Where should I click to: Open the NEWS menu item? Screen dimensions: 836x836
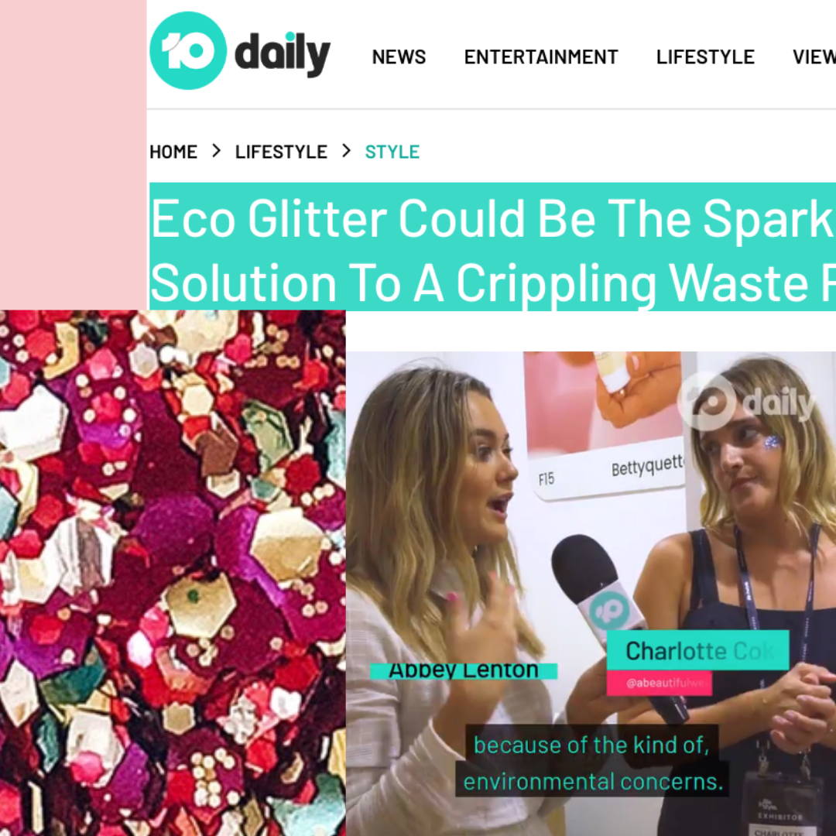pyautogui.click(x=399, y=57)
